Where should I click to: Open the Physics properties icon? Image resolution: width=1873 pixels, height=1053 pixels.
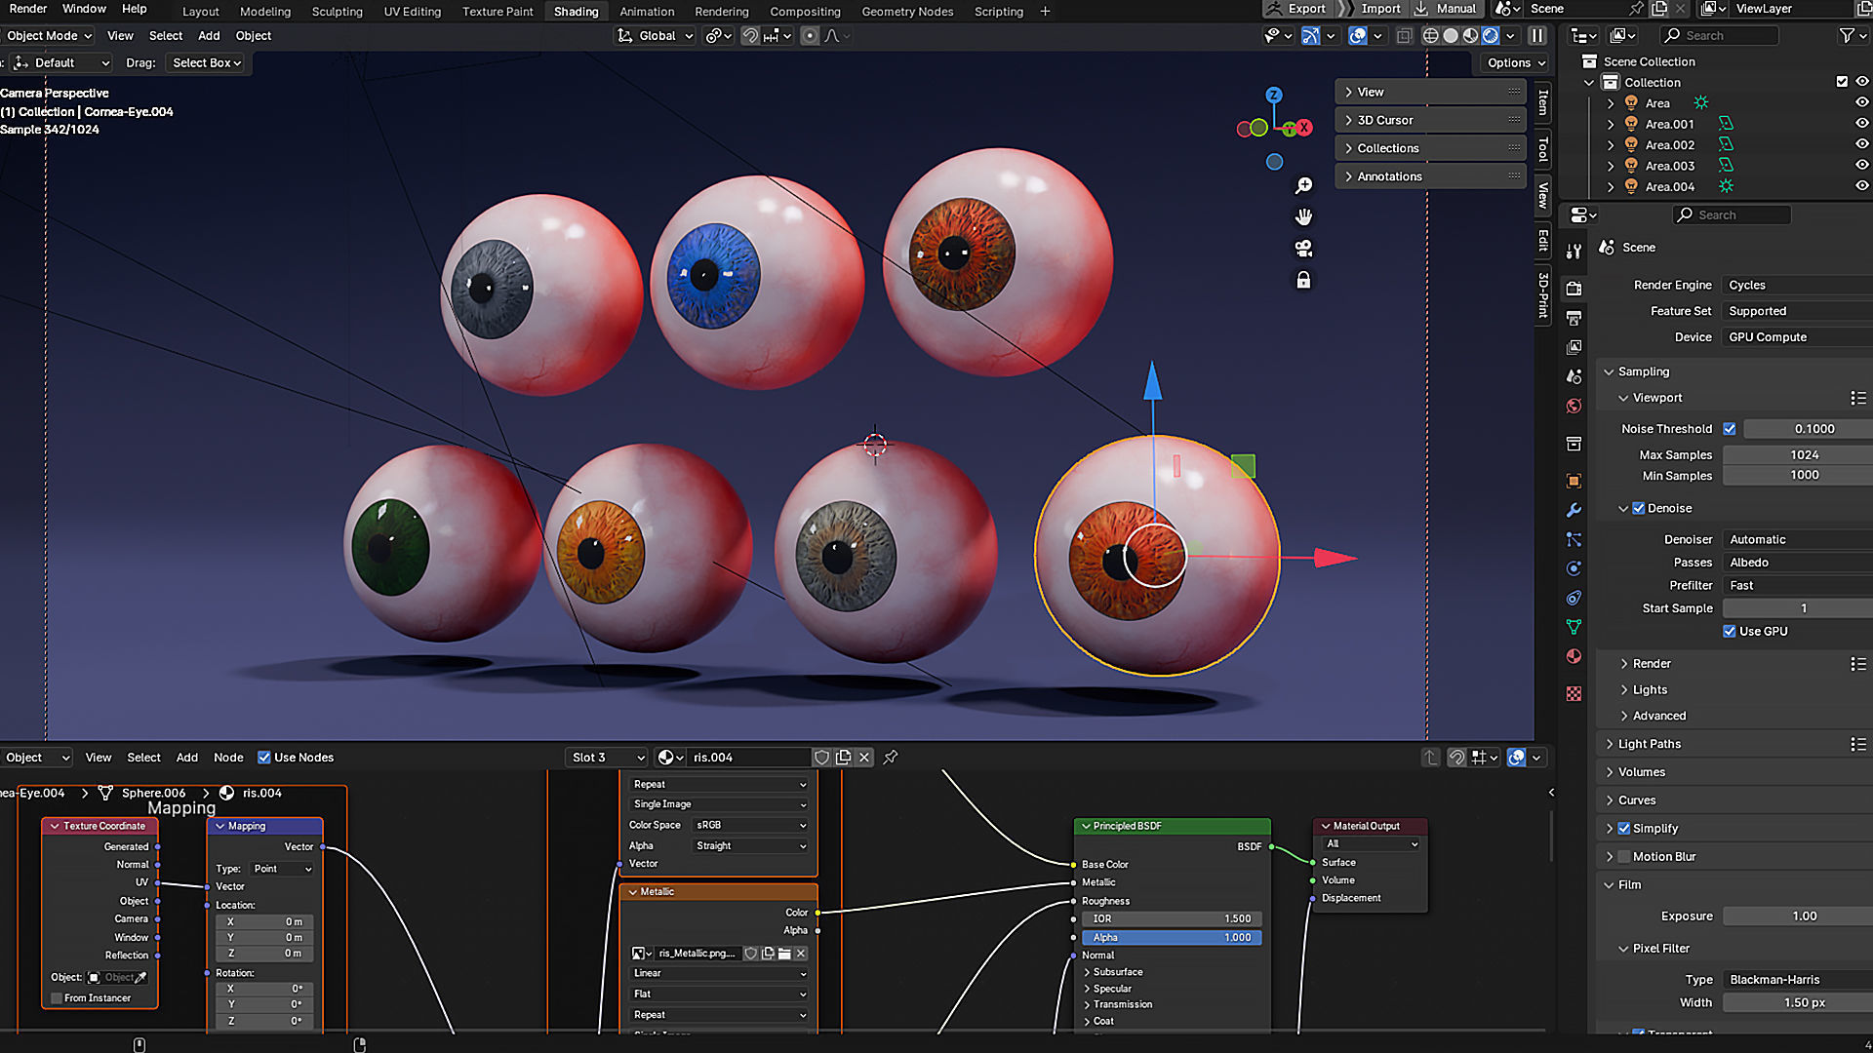1574,568
